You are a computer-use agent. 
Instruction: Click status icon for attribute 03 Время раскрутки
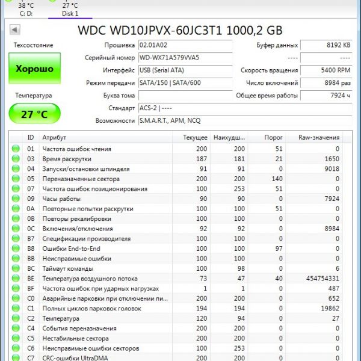tap(16, 159)
